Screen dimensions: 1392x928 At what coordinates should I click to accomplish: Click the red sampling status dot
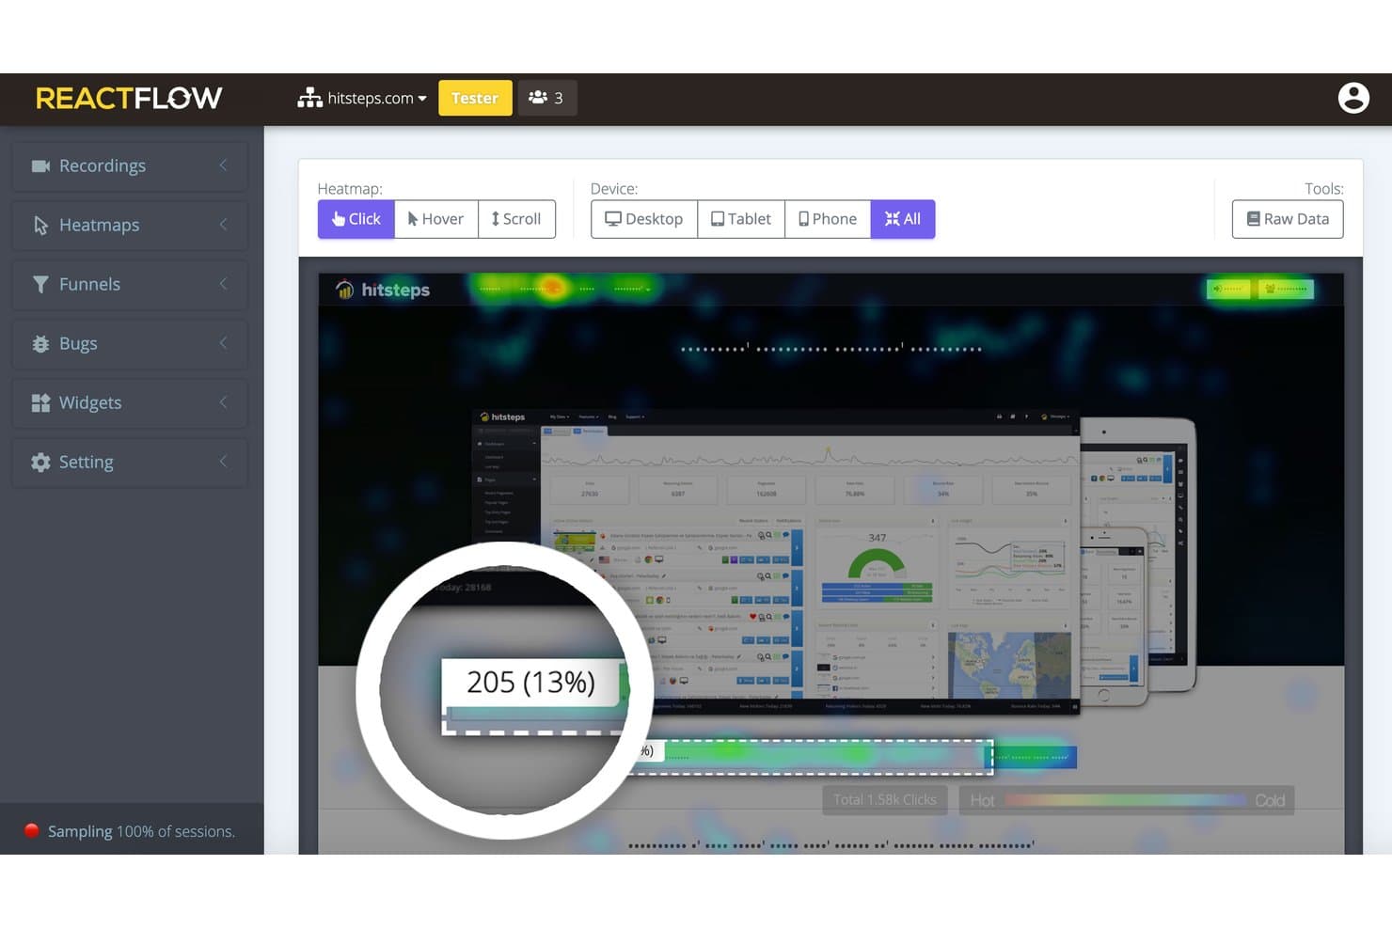[x=32, y=830]
